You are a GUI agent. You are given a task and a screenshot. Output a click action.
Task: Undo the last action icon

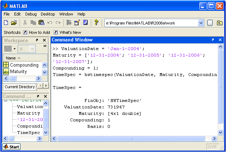point(50,23)
